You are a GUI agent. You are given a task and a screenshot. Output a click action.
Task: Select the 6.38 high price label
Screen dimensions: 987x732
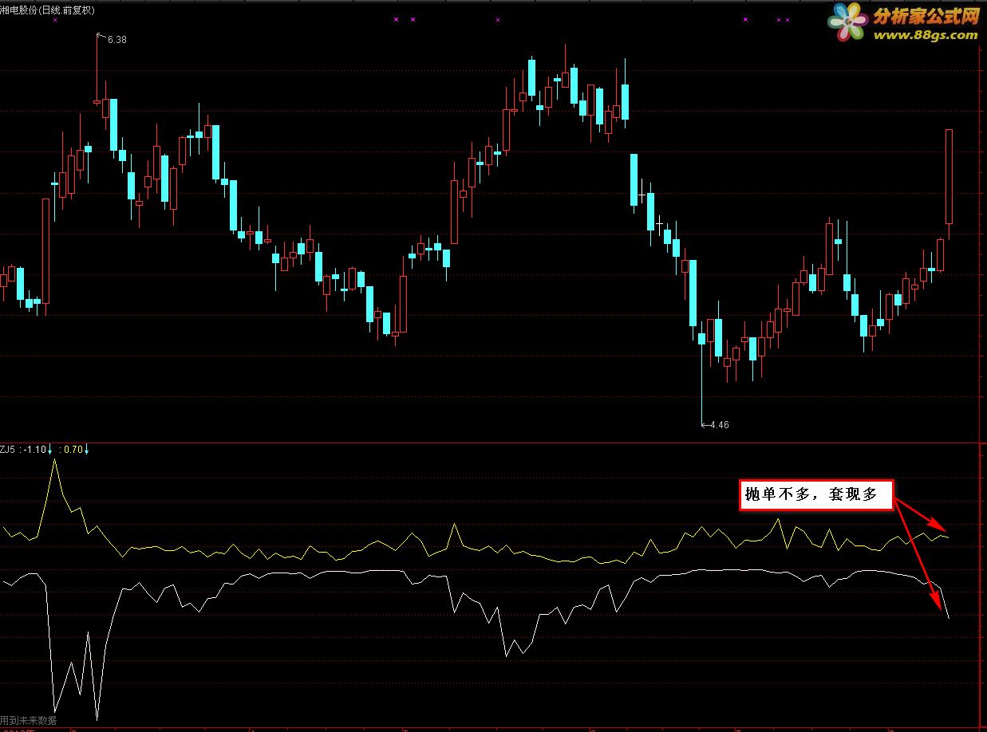click(117, 39)
